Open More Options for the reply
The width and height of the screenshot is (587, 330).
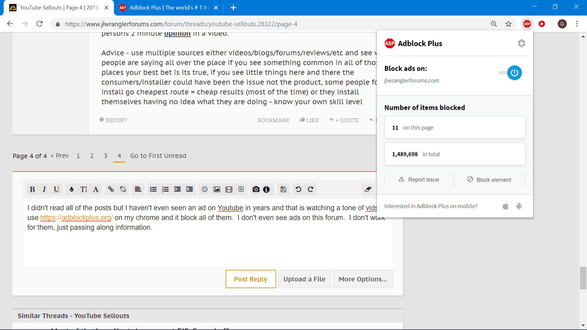point(363,279)
